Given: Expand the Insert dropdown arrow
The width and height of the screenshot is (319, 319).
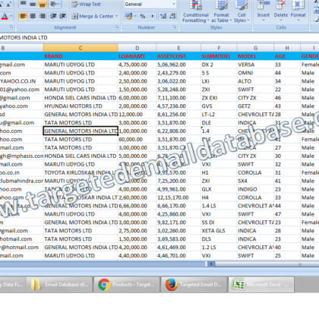Looking at the screenshot, I should click(264, 21).
